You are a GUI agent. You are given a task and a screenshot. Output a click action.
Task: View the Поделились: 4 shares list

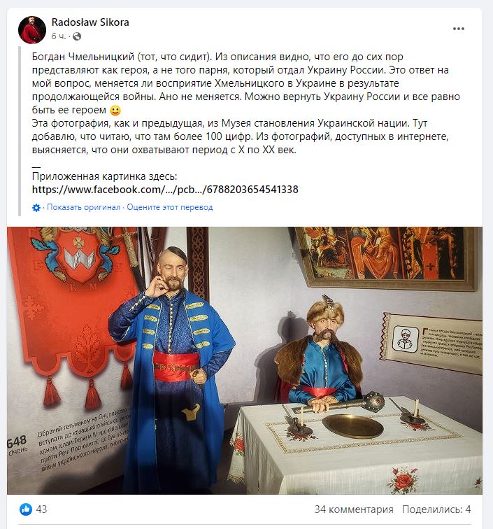point(436,509)
